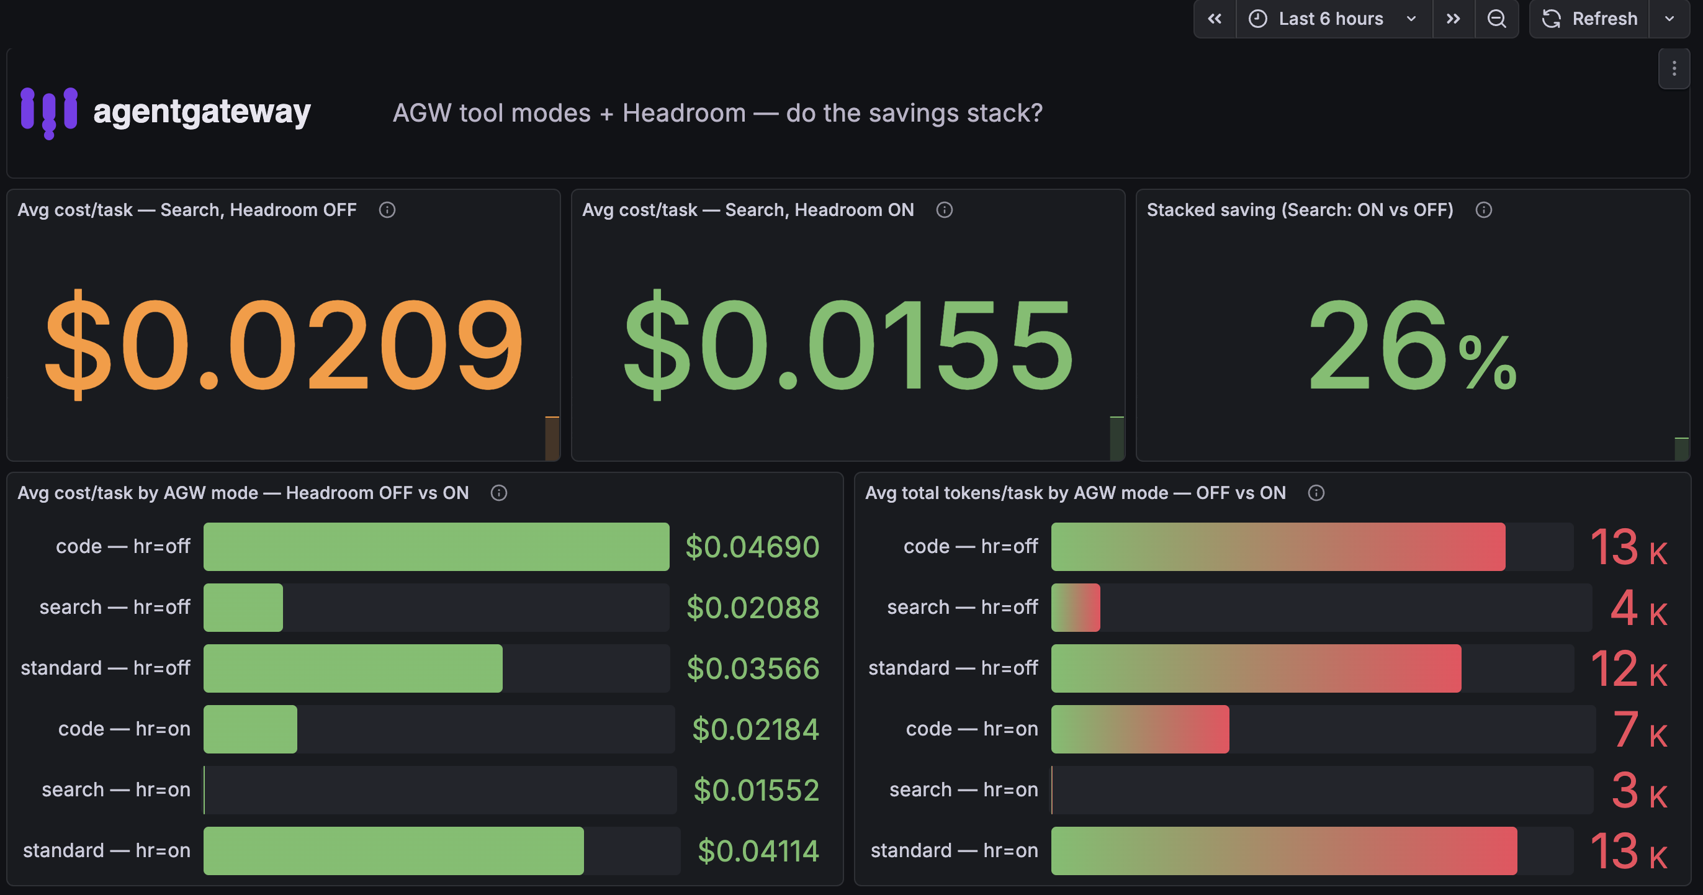Viewport: 1703px width, 895px height.
Task: Click the Avg total tokens/task by AGW mode title
Action: click(x=1075, y=493)
